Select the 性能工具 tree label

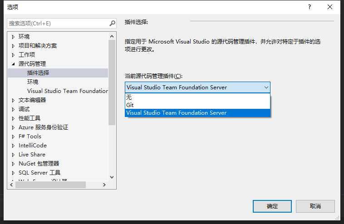[29, 118]
